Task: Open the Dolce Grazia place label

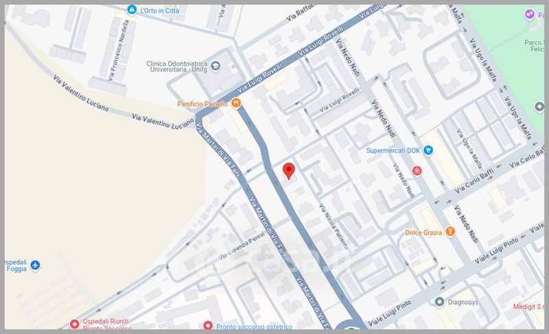Action: [423, 232]
